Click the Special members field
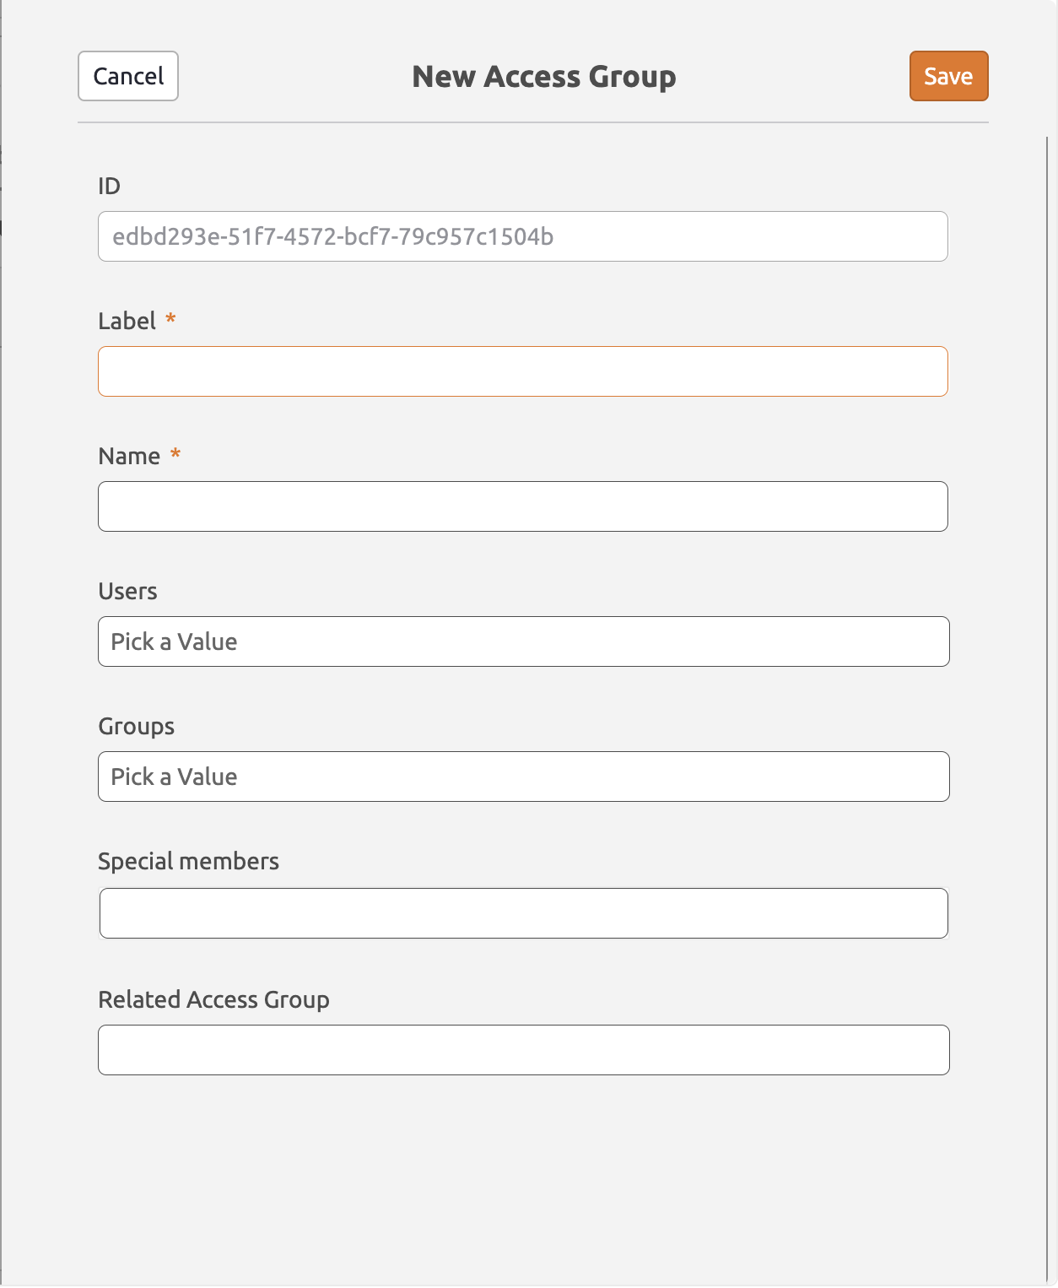Viewport: 1058px width, 1288px height. 523,912
